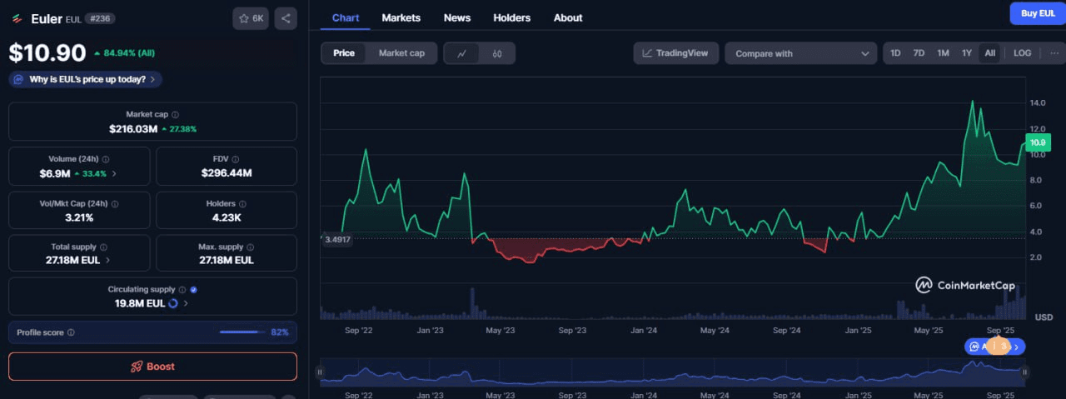Expand Circulating supply details chevron
This screenshot has width=1066, height=399.
tap(185, 303)
